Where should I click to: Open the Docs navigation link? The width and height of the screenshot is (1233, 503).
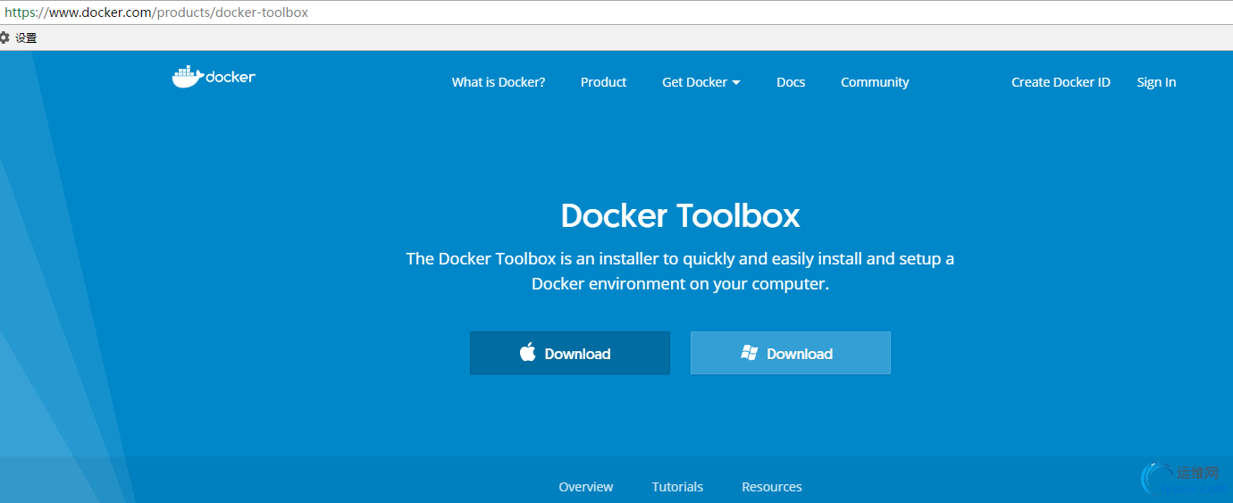coord(791,82)
